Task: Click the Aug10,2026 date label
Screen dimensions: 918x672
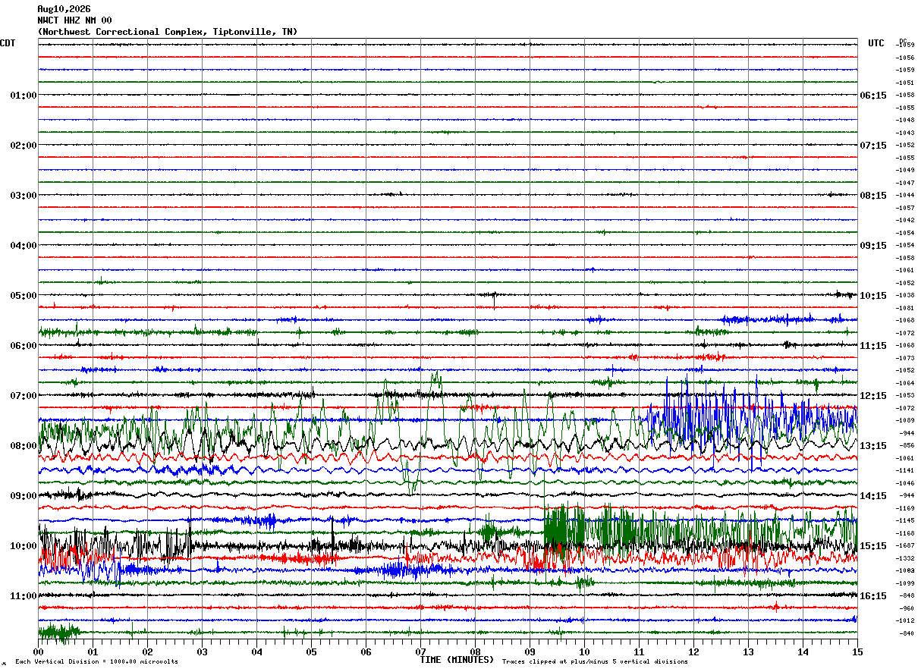Action: (64, 9)
